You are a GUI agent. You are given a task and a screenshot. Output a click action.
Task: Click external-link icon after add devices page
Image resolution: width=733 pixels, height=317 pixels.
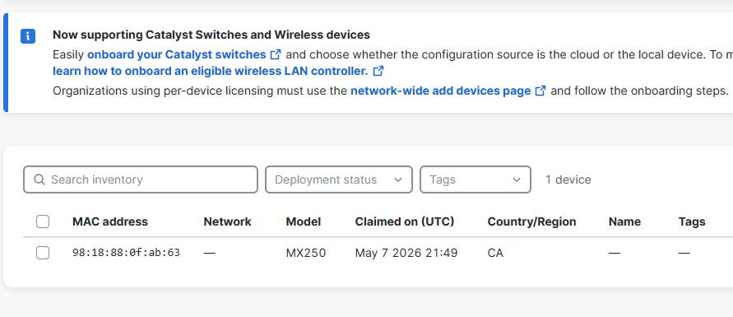click(x=540, y=91)
